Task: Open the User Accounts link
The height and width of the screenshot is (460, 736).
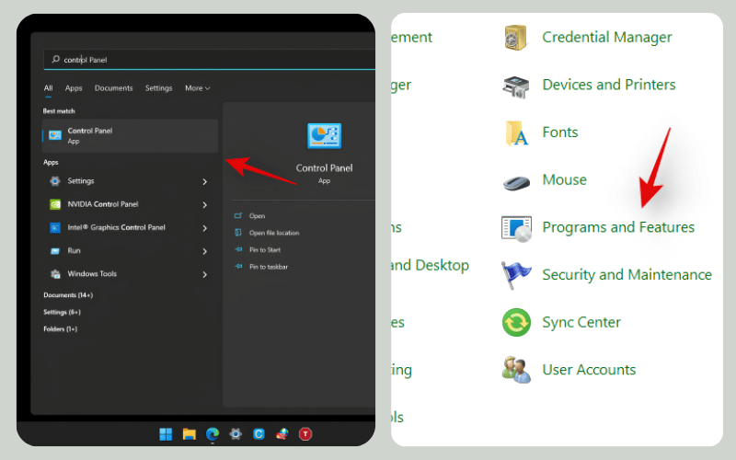Action: (589, 370)
